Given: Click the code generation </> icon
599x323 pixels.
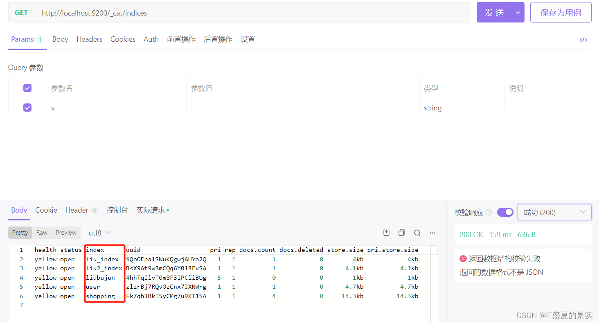Looking at the screenshot, I should click(583, 39).
